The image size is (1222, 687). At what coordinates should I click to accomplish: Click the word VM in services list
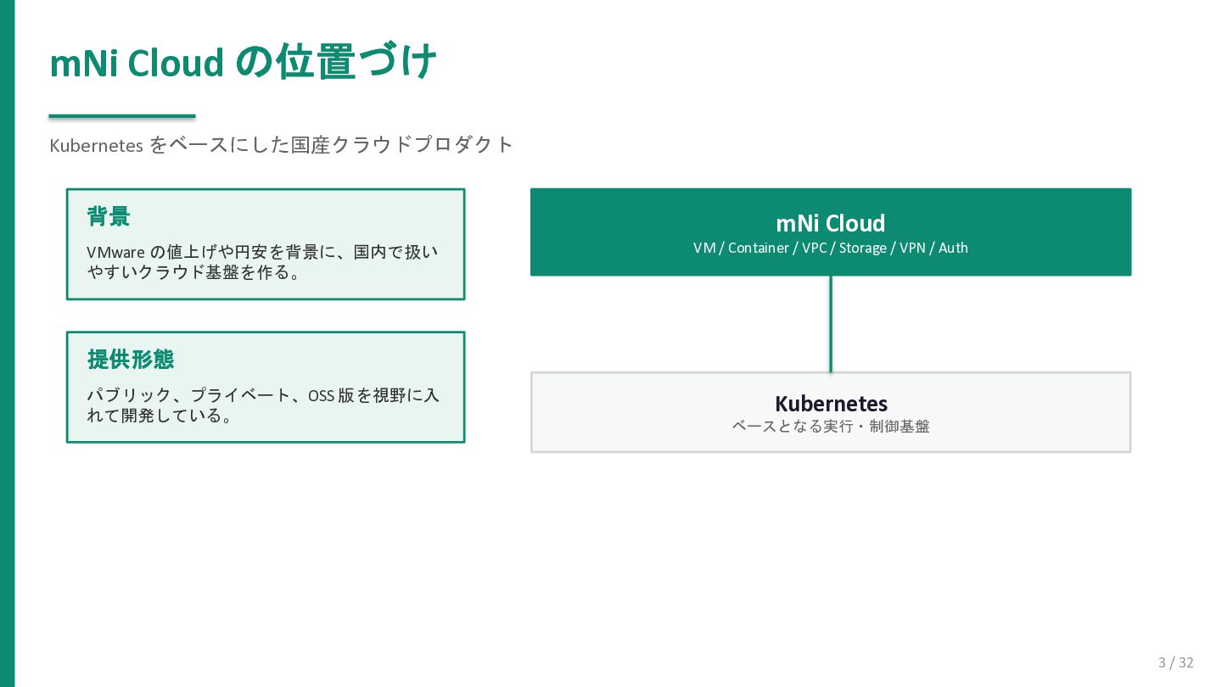coord(704,248)
